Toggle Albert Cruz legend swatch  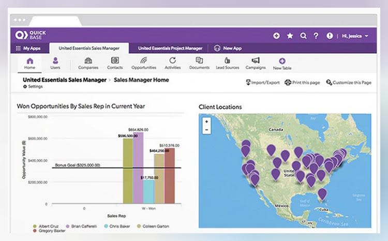coord(35,226)
